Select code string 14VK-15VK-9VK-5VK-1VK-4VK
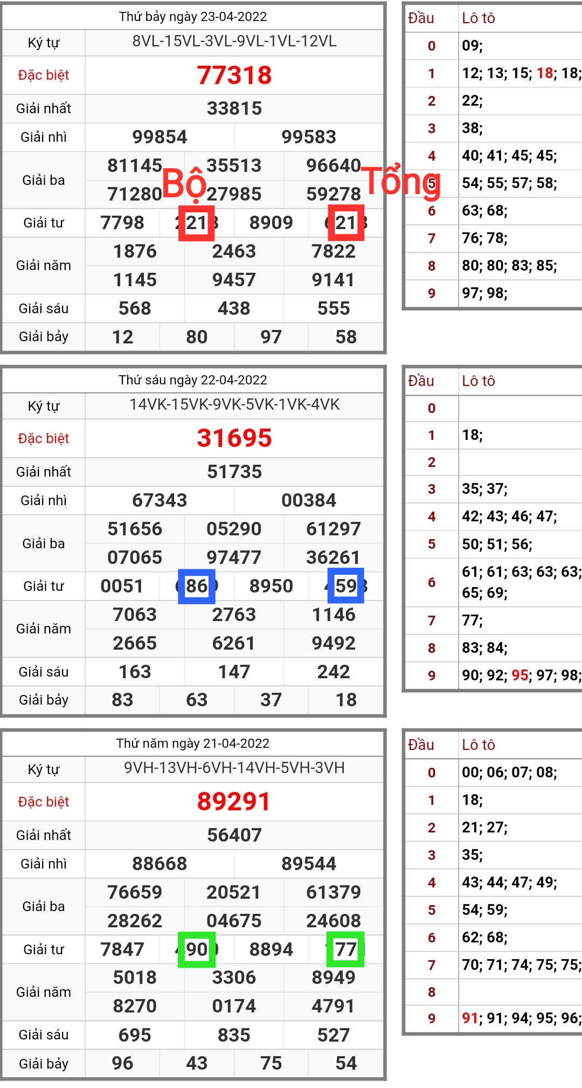 point(234,404)
